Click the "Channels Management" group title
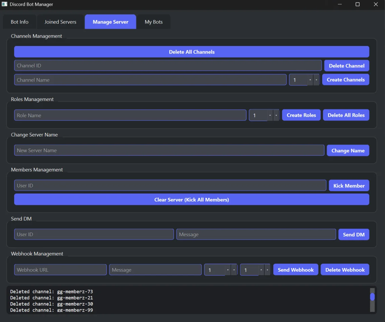The height and width of the screenshot is (322, 385). [36, 36]
